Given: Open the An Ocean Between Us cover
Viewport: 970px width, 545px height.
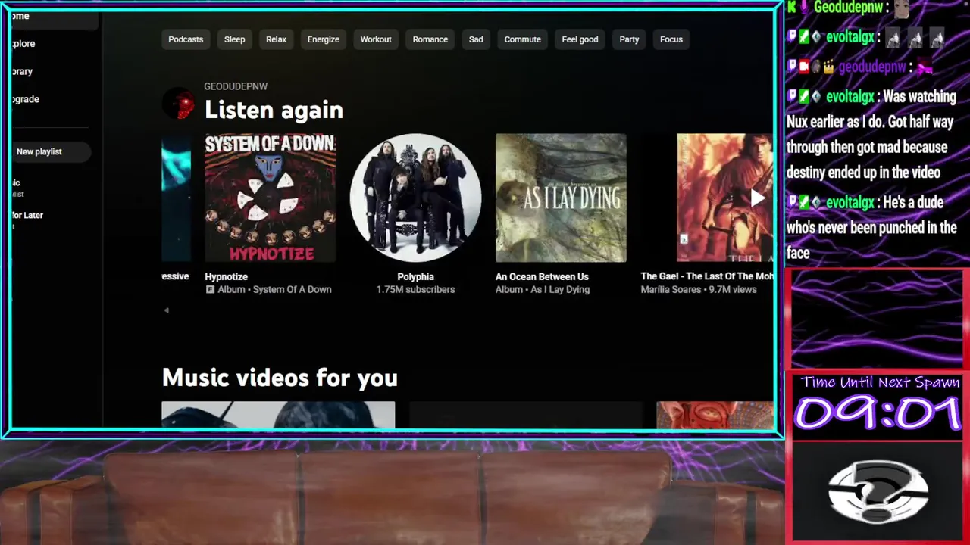Looking at the screenshot, I should pos(561,198).
